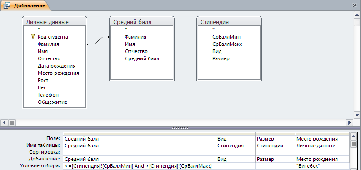This screenshot has height=170, width=361.
Task: Click Сортировка cell in Вид column
Action: pyautogui.click(x=236, y=152)
